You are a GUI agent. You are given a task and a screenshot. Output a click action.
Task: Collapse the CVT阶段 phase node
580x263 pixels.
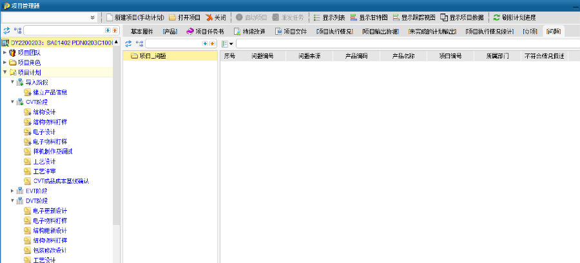12,102
